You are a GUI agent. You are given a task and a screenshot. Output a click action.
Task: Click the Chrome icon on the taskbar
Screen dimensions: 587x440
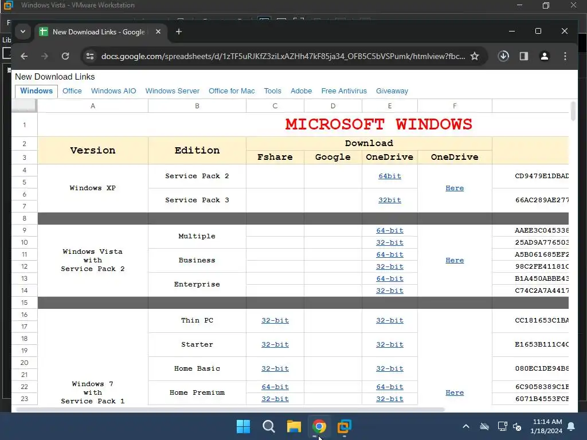click(319, 426)
